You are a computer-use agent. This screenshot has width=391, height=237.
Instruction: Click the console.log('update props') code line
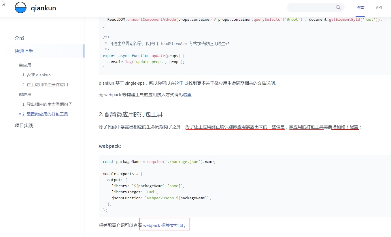146,62
